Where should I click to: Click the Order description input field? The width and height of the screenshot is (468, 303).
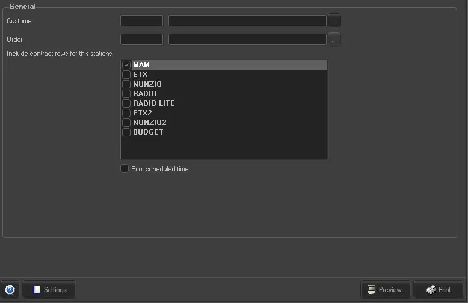click(247, 40)
